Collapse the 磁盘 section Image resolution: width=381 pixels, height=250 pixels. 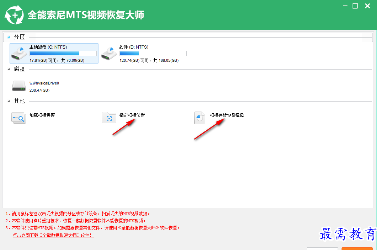[9, 69]
